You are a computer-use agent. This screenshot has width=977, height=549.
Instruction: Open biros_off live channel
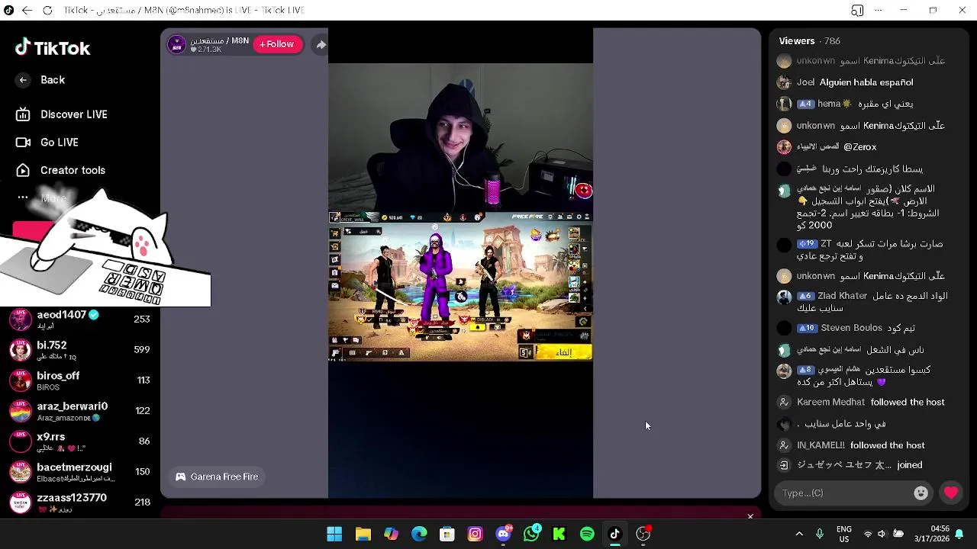(x=80, y=380)
